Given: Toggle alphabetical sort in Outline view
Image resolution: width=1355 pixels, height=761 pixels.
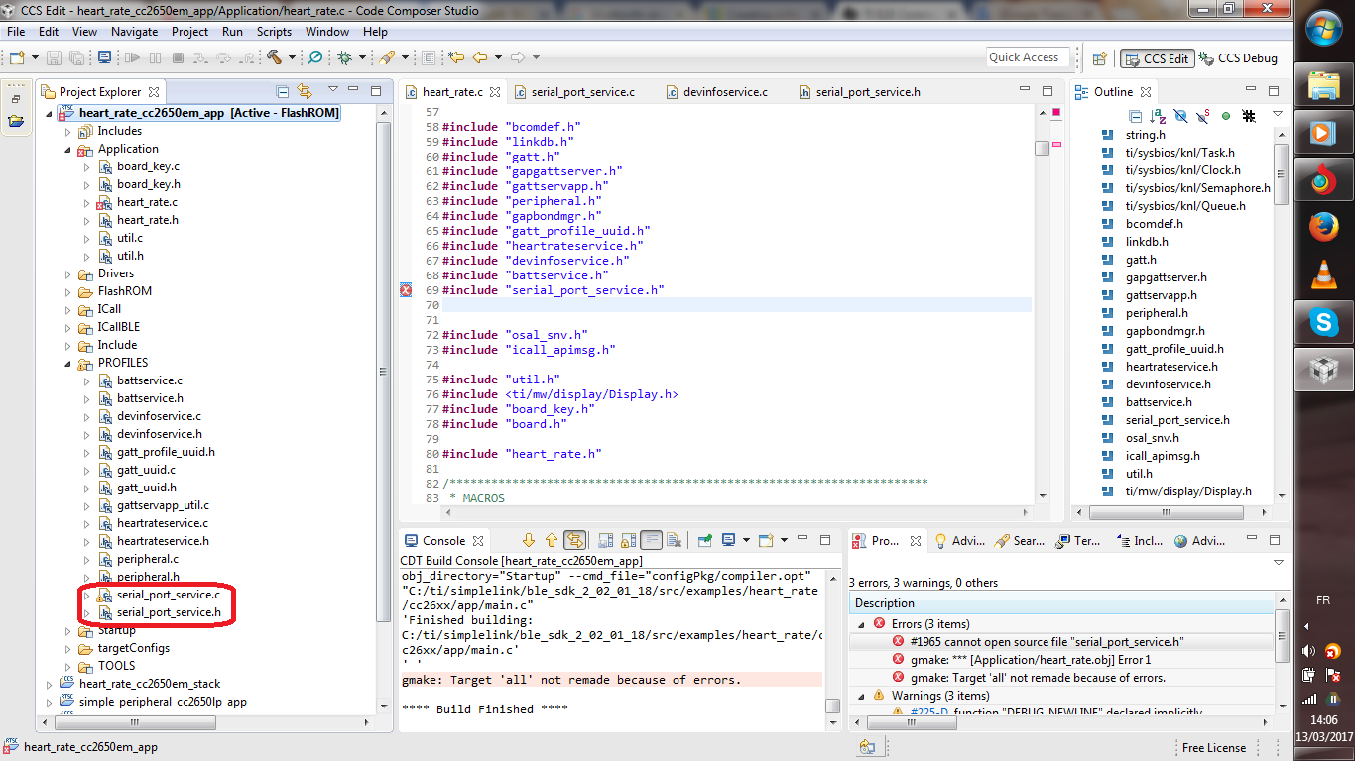Looking at the screenshot, I should [x=1158, y=116].
